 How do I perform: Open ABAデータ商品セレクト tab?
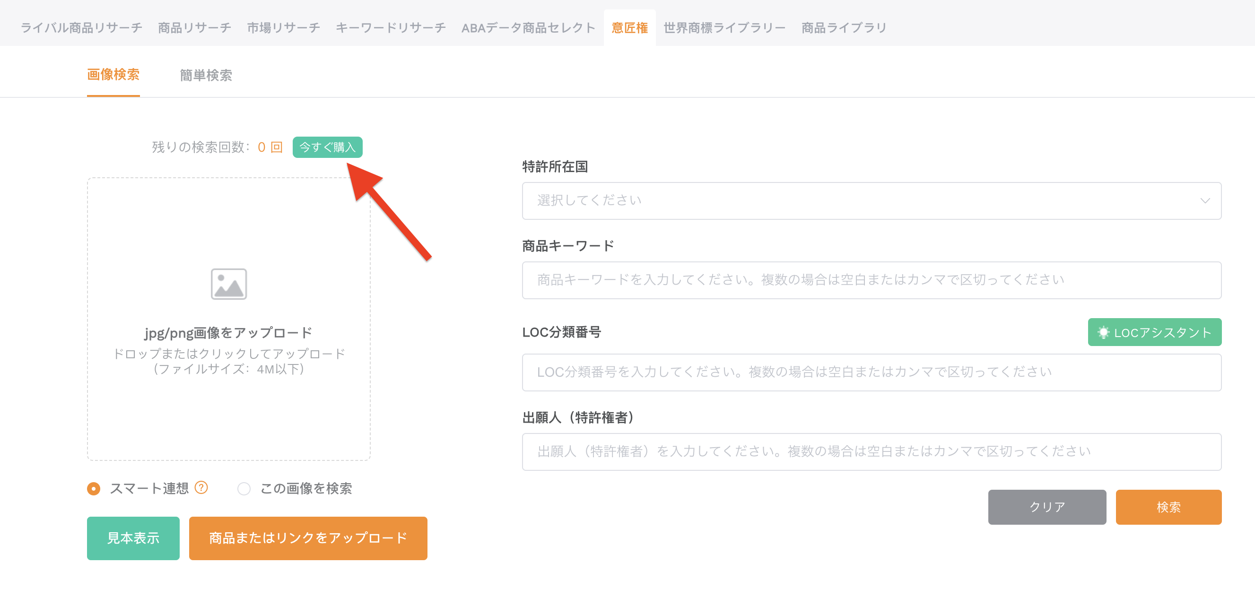(x=528, y=28)
